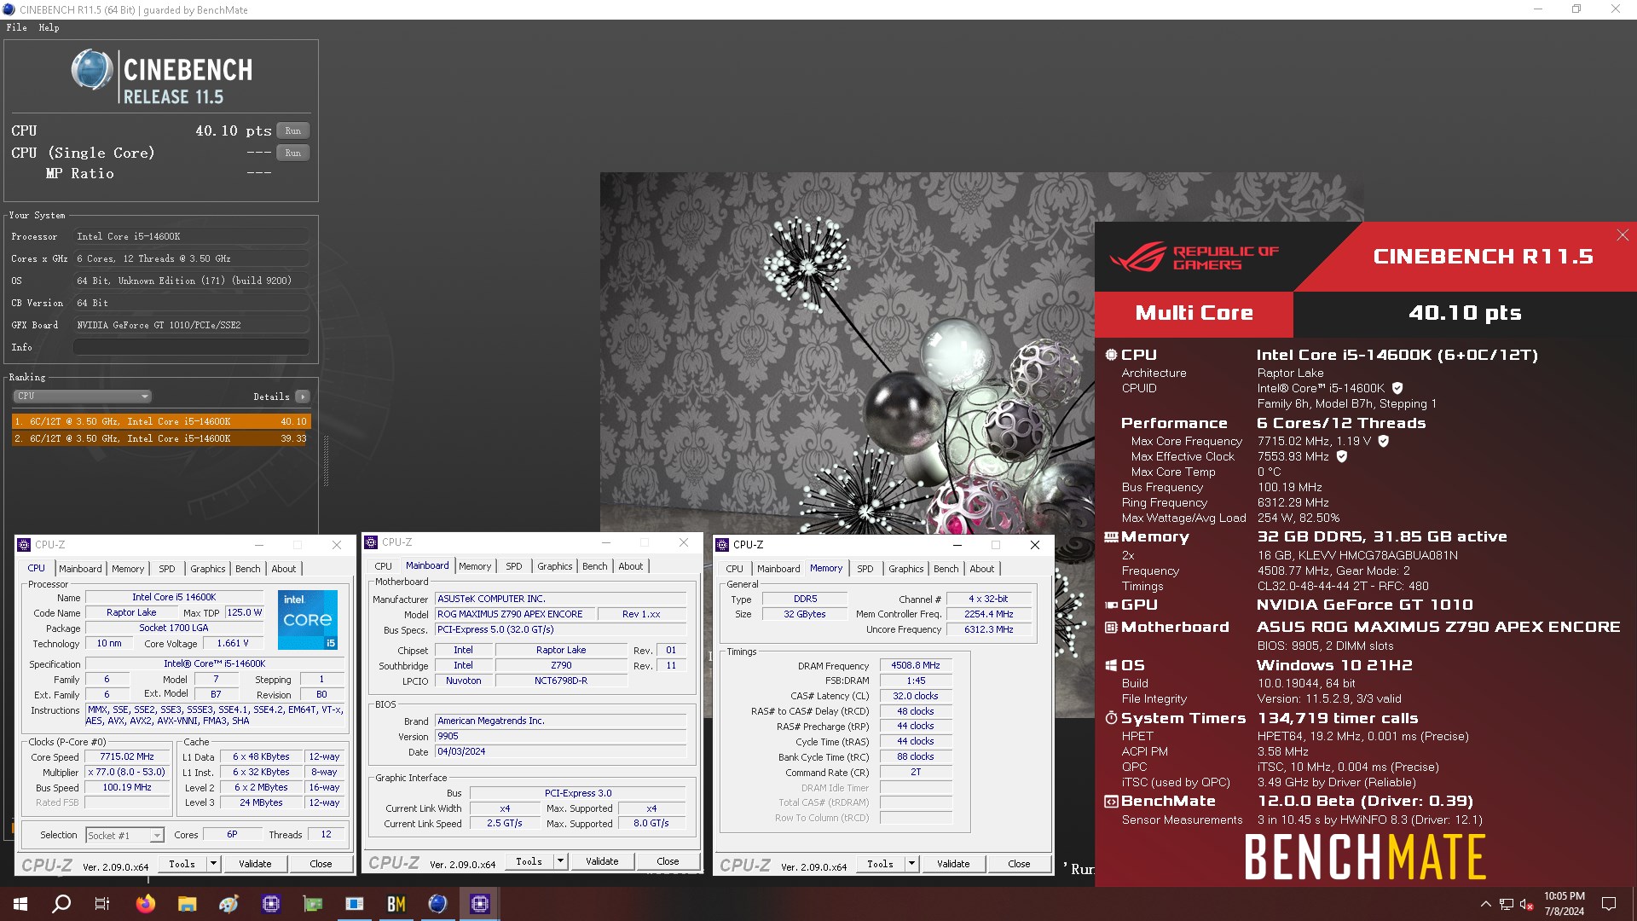Open the Help menu in Cinebench
This screenshot has width=1637, height=921.
(x=49, y=27)
